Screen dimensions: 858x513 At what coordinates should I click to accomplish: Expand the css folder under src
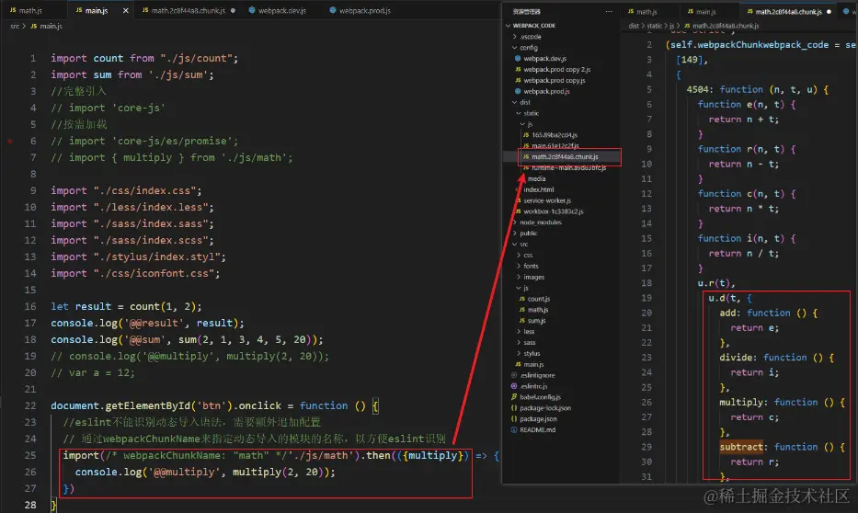click(518, 255)
